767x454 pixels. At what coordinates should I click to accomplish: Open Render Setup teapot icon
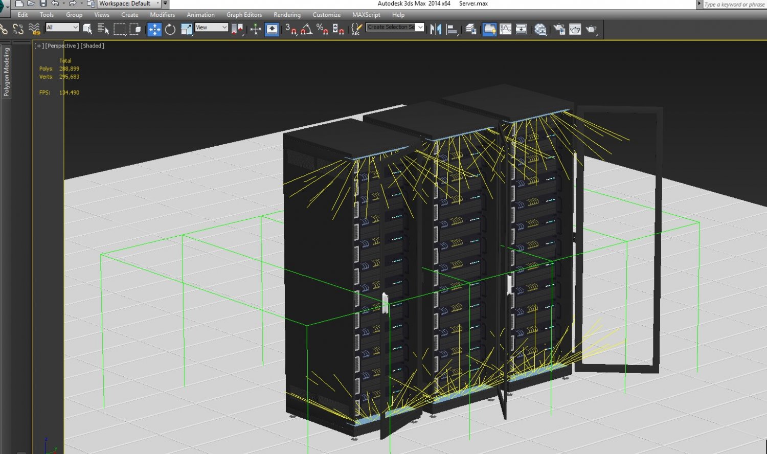[559, 29]
